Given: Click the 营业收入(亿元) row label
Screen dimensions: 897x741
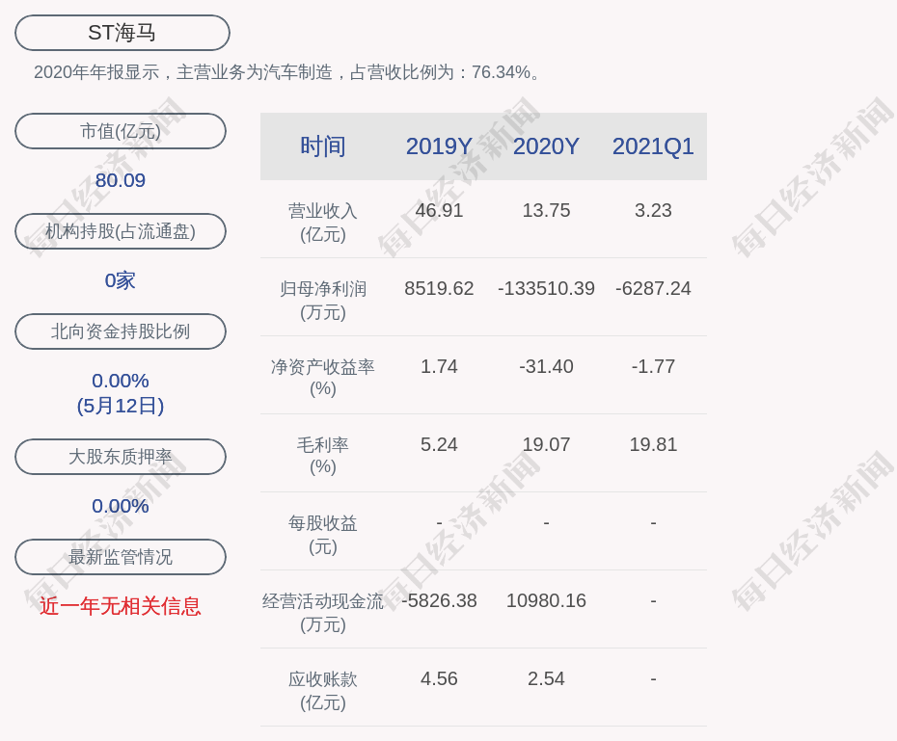Looking at the screenshot, I should (323, 223).
